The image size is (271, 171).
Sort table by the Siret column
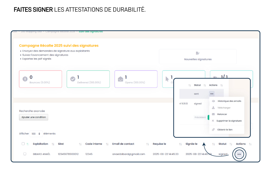pyautogui.click(x=80, y=144)
